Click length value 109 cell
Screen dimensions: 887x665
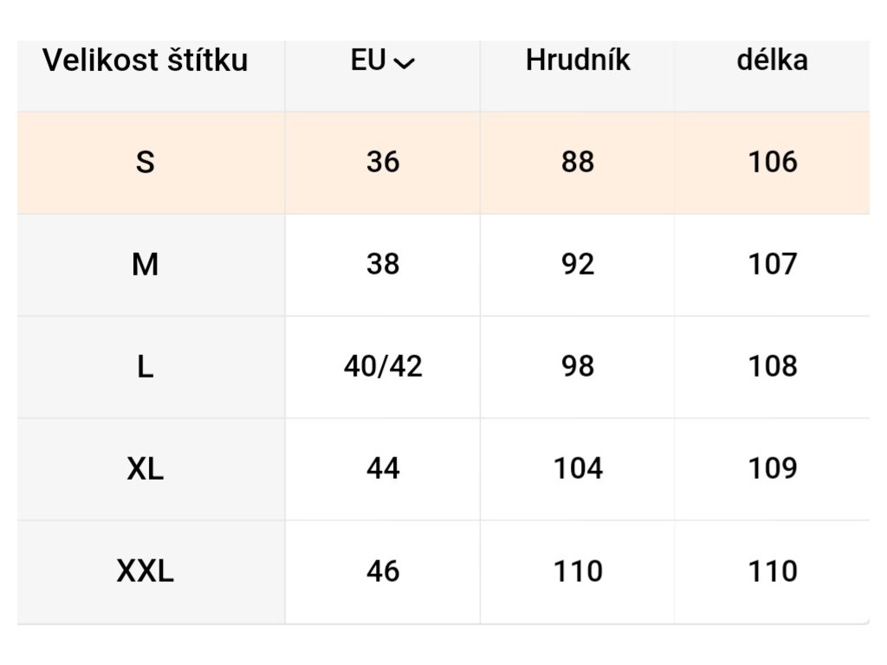tap(772, 468)
